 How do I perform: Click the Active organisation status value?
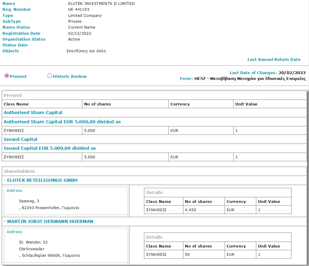(x=74, y=39)
